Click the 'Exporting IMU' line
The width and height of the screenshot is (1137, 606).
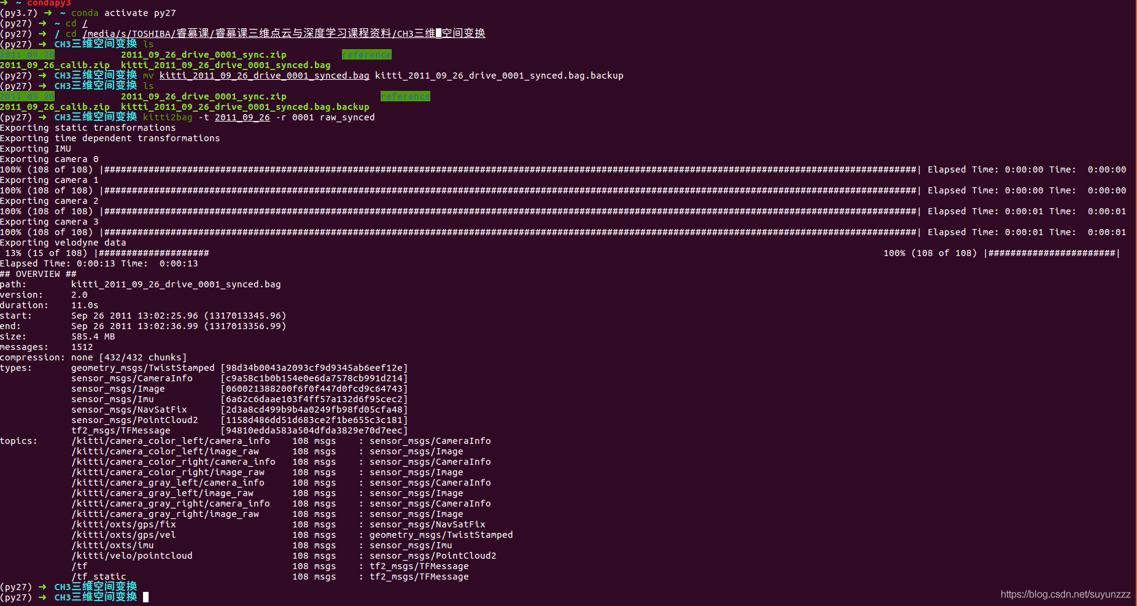[36, 149]
